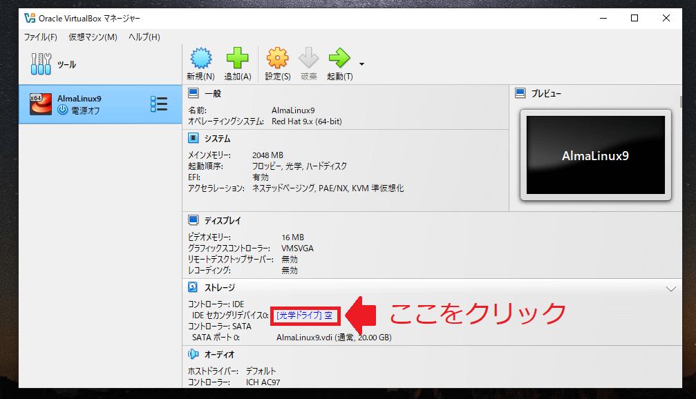The width and height of the screenshot is (696, 399).
Task: Click the 名前 AlmaLinux9 value in 一般
Action: coord(293,110)
